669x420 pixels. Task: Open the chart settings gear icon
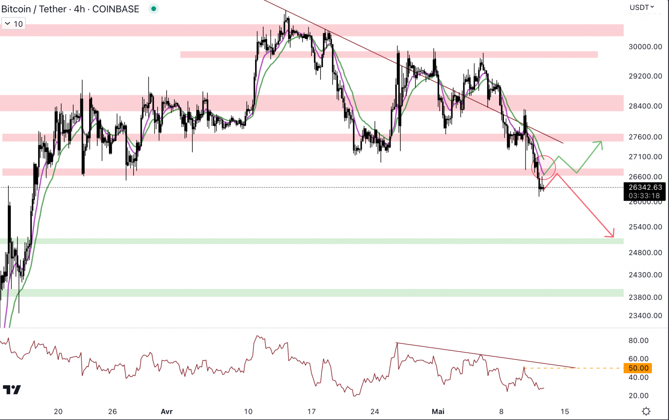[x=646, y=411]
